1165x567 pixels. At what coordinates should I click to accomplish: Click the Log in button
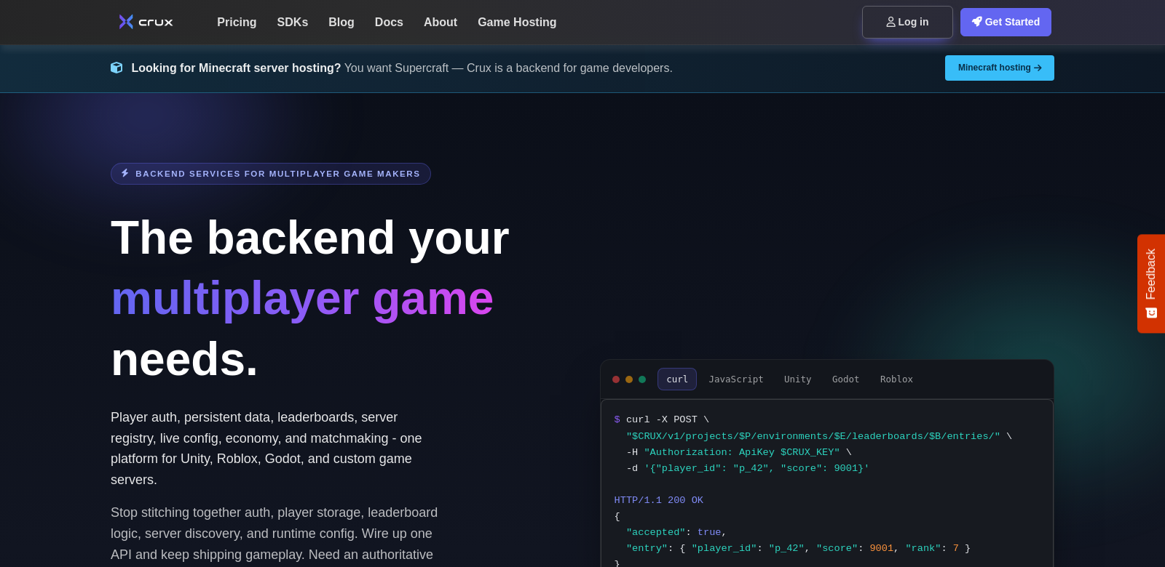pos(907,22)
